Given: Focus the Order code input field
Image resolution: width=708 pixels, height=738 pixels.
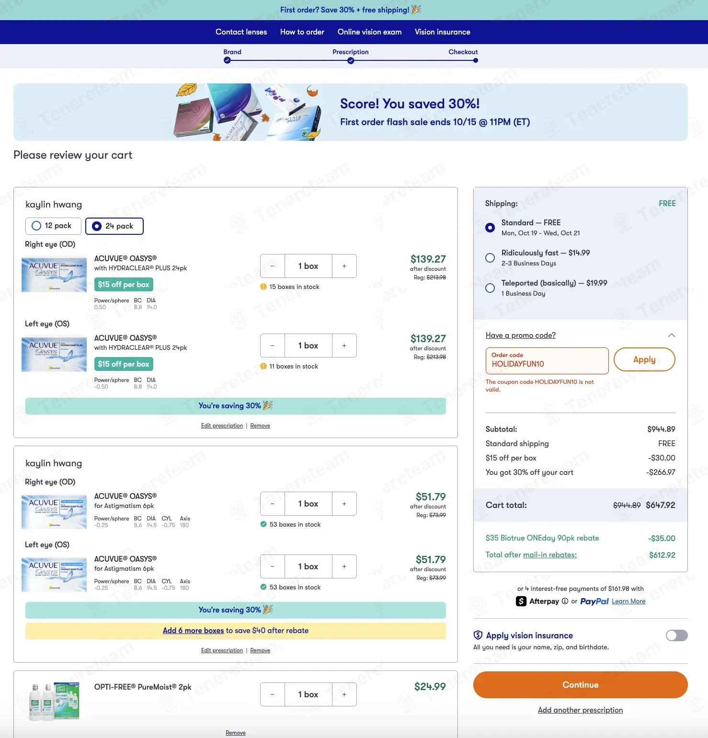Looking at the screenshot, I should pyautogui.click(x=547, y=361).
